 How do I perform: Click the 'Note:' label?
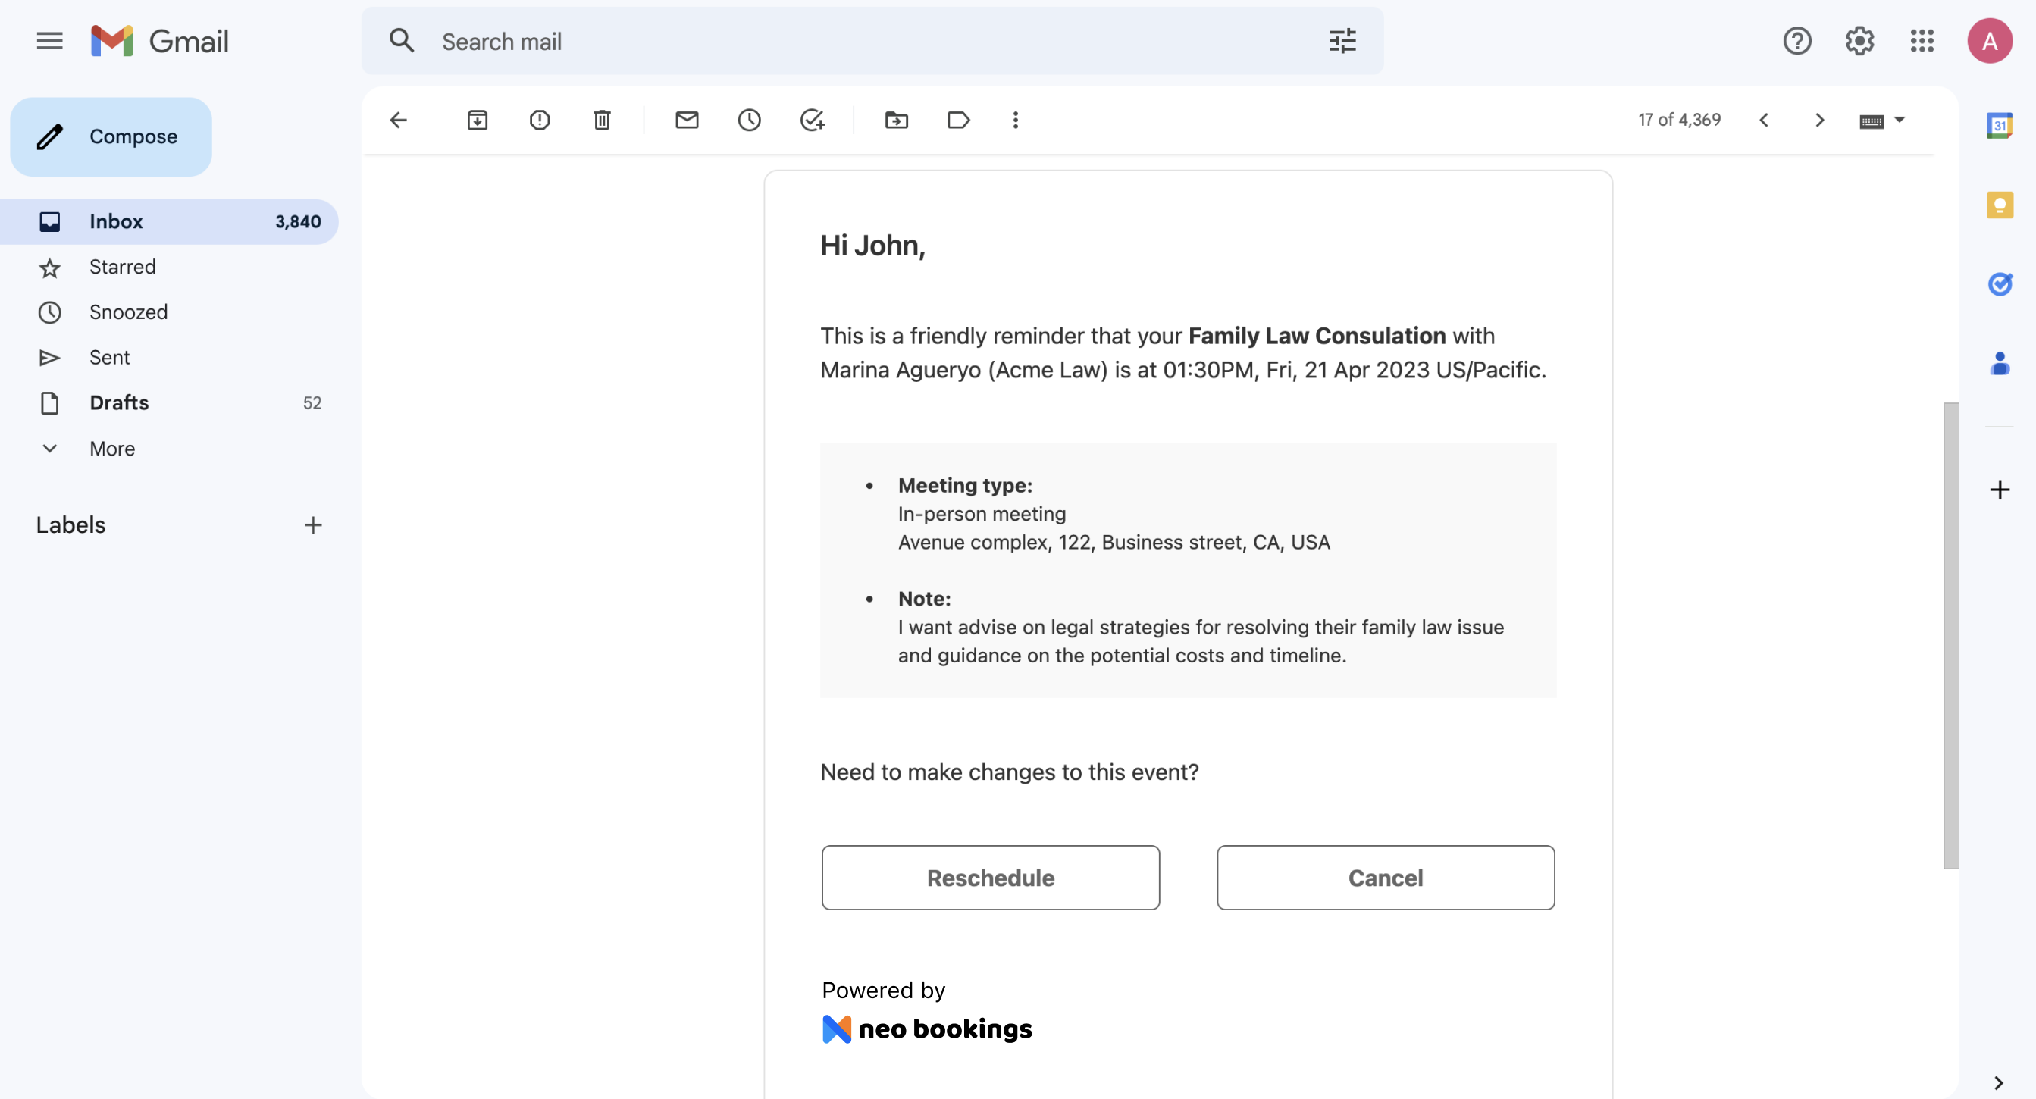click(924, 599)
